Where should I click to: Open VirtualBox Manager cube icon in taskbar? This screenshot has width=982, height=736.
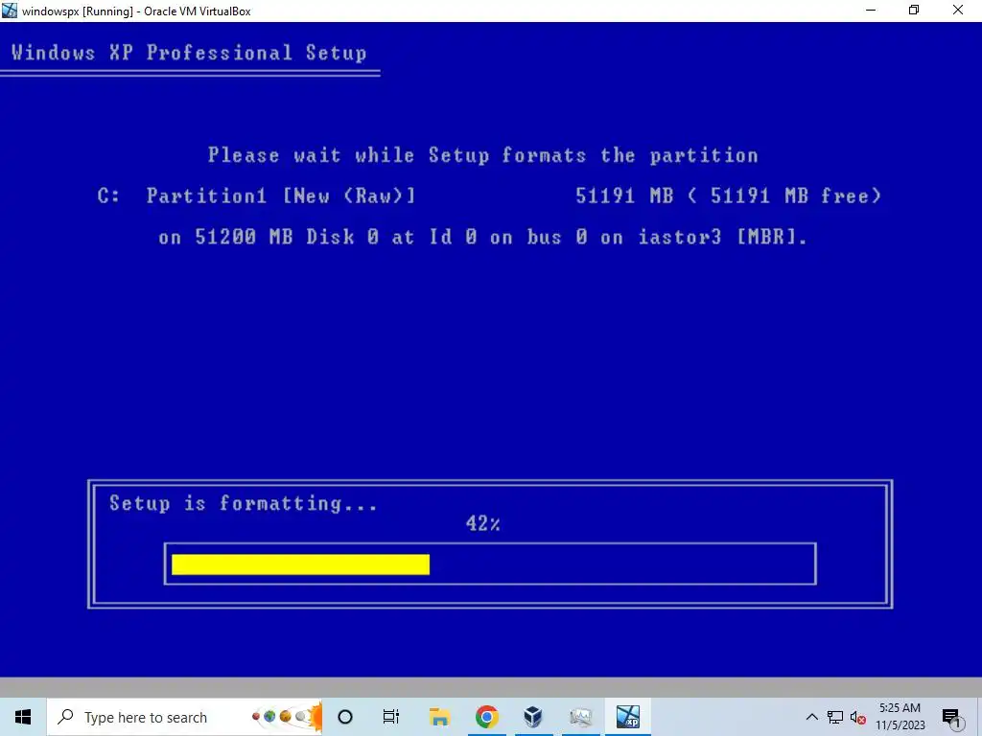pyautogui.click(x=533, y=717)
